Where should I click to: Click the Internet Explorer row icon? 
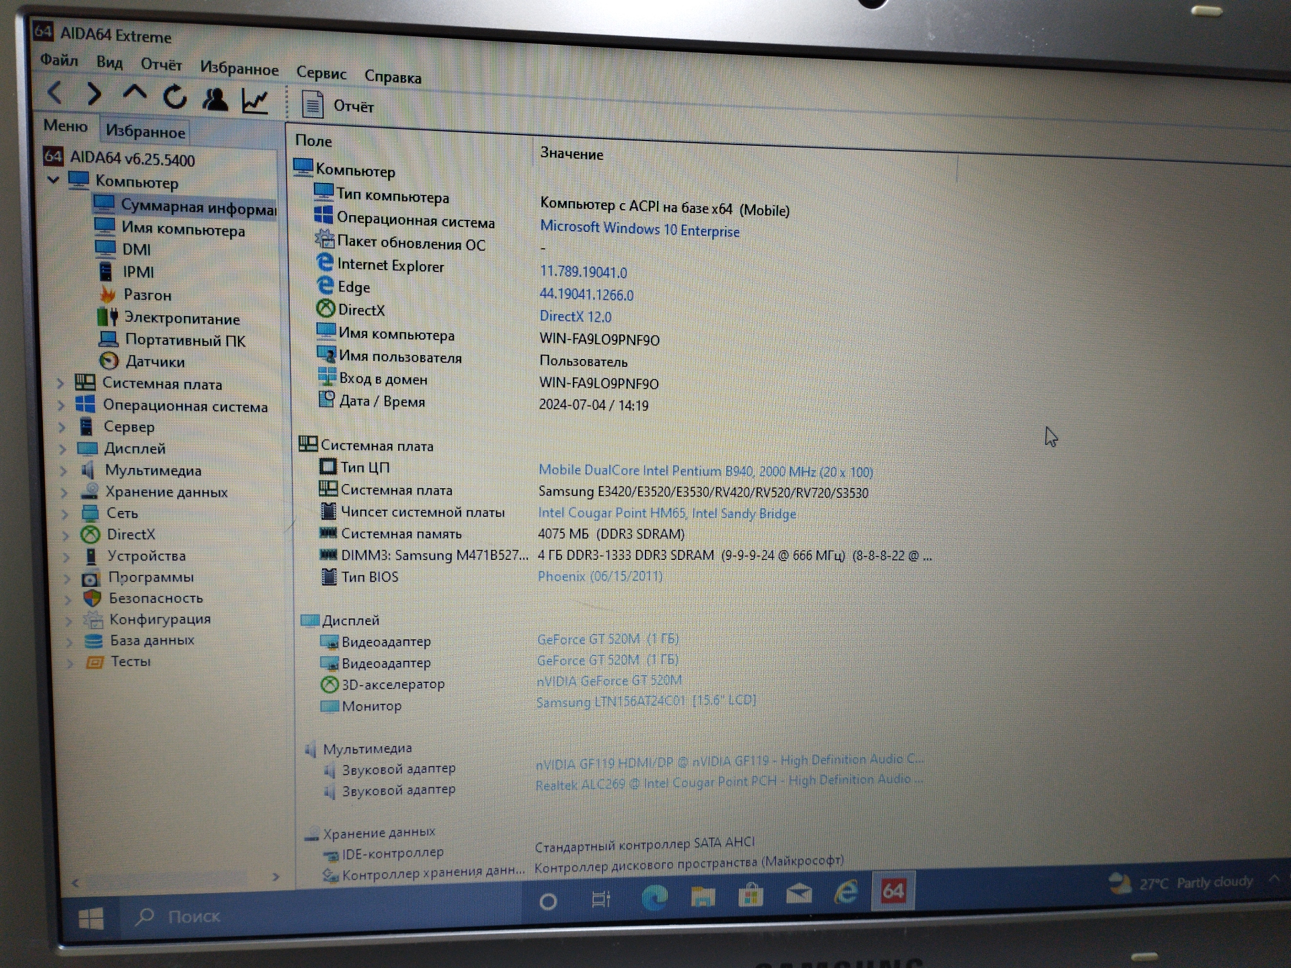(325, 263)
